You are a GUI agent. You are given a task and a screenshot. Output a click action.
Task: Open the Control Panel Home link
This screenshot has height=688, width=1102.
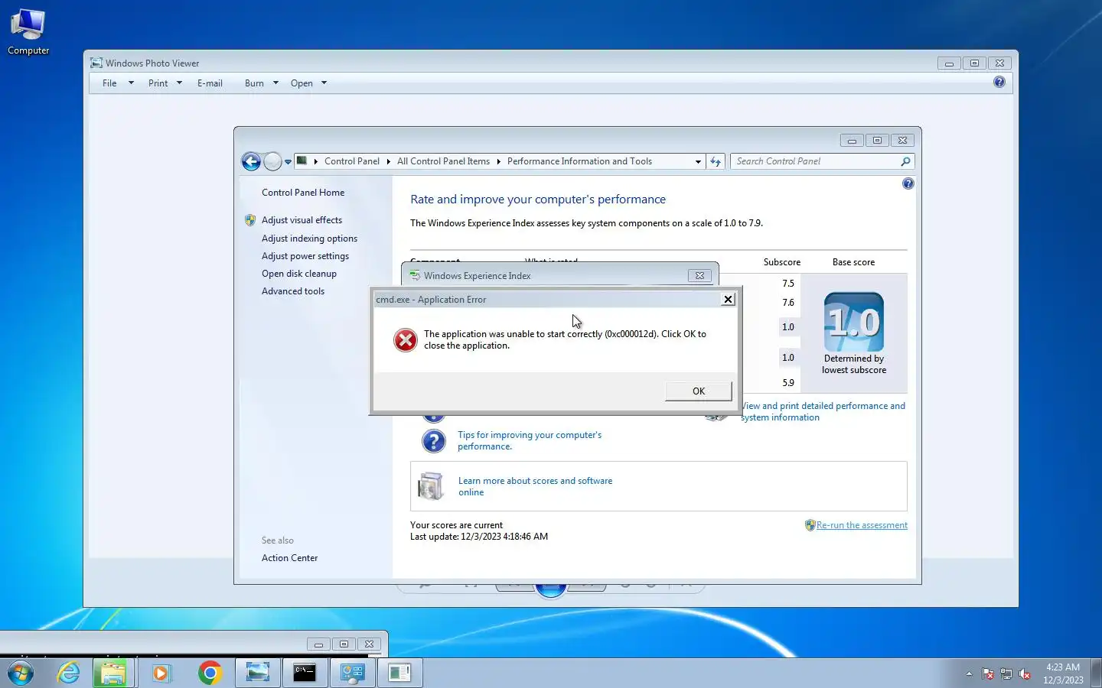coord(303,193)
